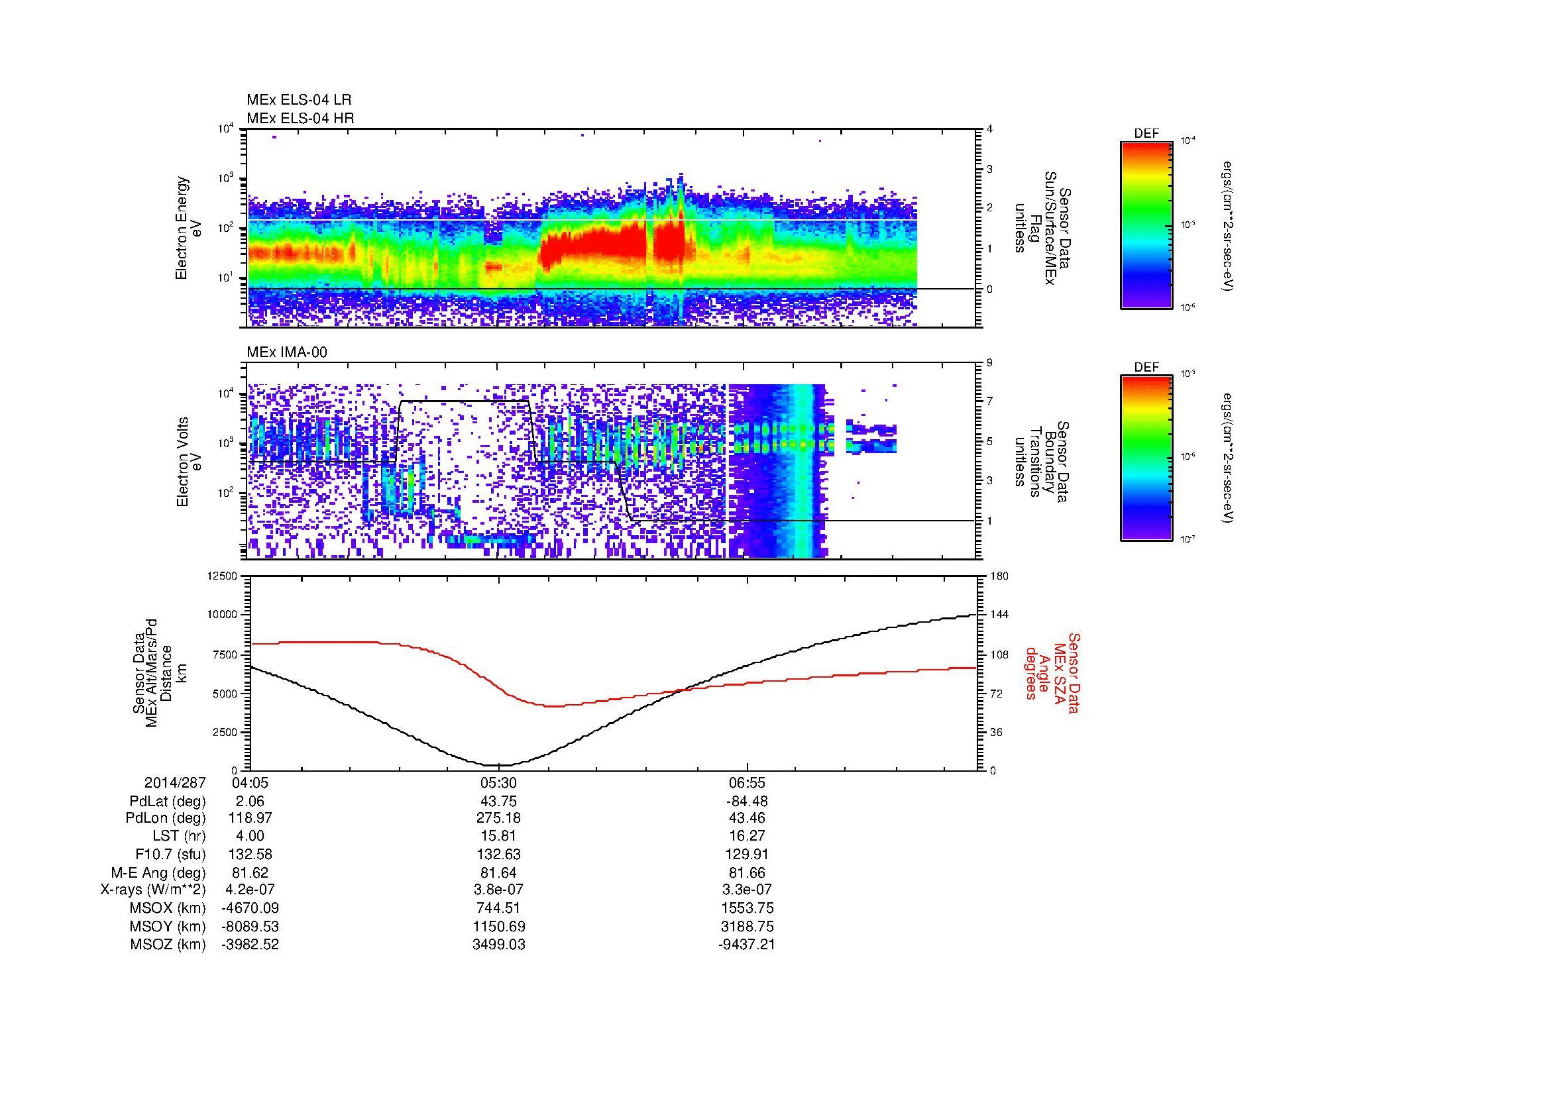The width and height of the screenshot is (1550, 1095).
Task: Click the LST value '15.81'
Action: coord(499,837)
